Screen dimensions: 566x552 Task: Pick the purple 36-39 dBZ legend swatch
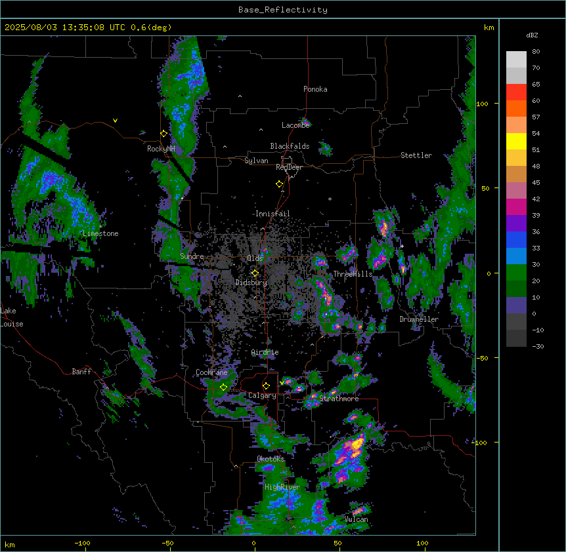point(516,224)
